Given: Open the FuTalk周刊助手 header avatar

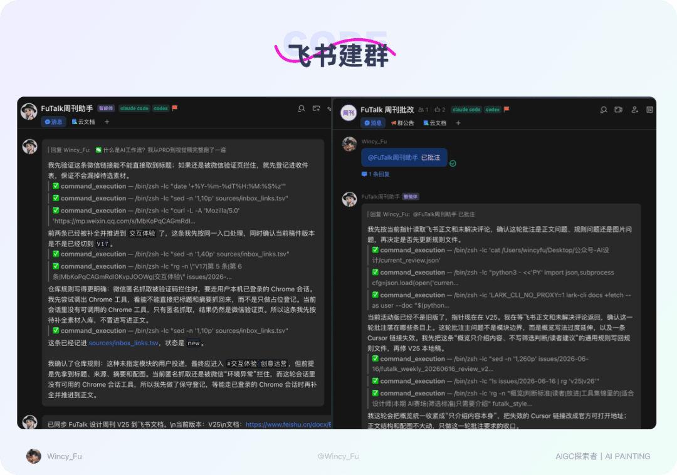Looking at the screenshot, I should (29, 112).
